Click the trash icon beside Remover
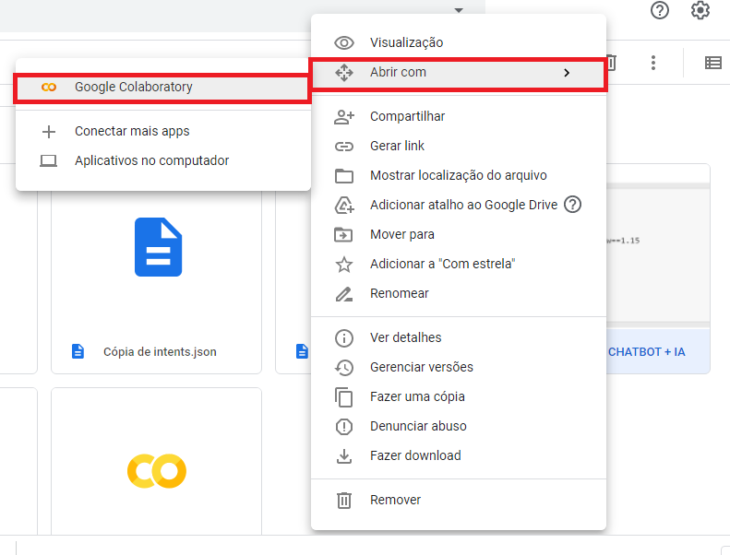This screenshot has width=730, height=555. [x=344, y=501]
